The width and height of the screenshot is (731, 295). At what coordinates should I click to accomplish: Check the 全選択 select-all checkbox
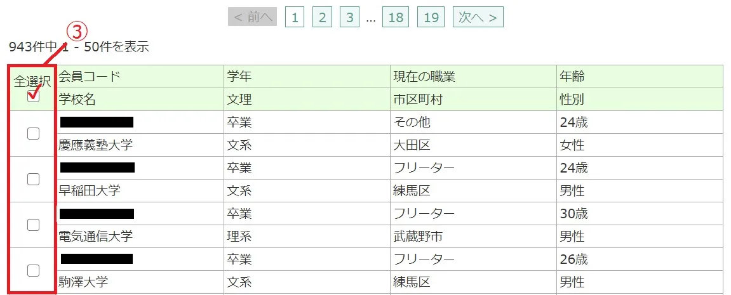tap(34, 97)
